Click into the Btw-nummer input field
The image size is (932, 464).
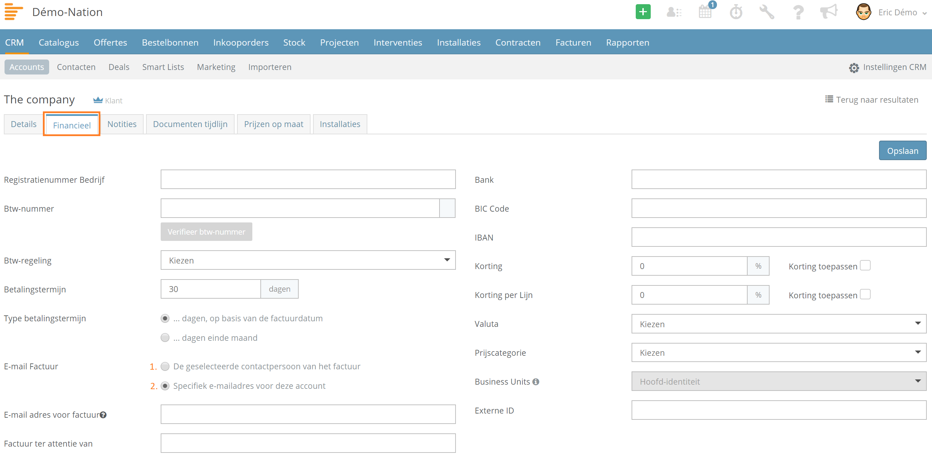(300, 208)
